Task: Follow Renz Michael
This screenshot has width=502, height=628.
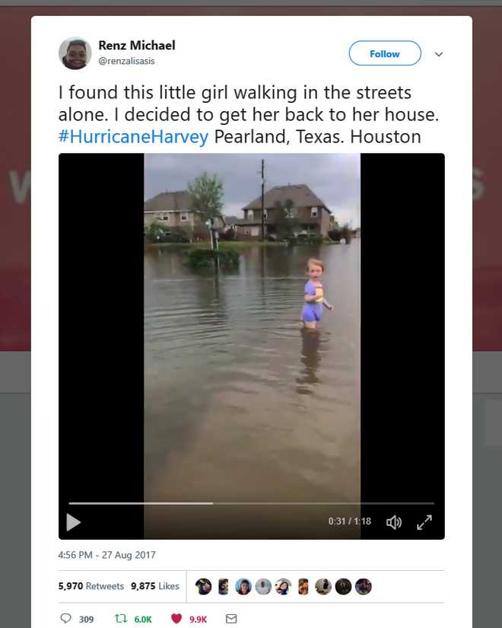Action: click(x=385, y=54)
